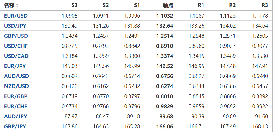Open the GBP/JPY pair link
The height and width of the screenshot is (132, 273).
[15, 127]
